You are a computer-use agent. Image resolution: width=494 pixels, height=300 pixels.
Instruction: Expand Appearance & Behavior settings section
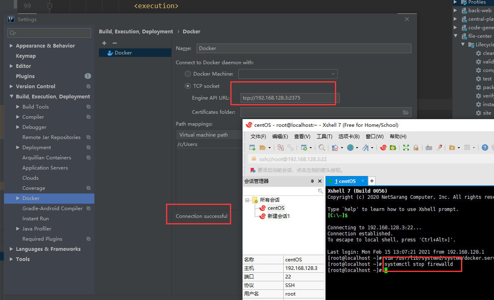(11, 46)
